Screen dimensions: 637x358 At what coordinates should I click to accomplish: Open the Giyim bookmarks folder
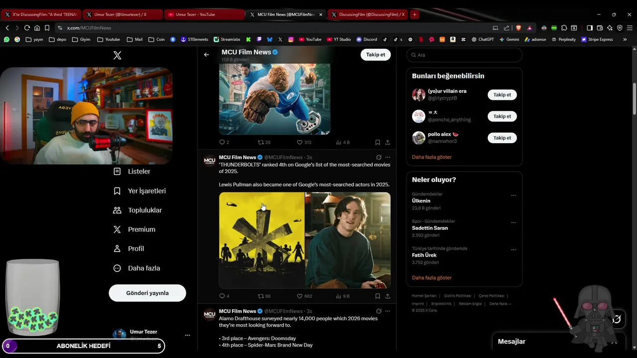coord(81,39)
